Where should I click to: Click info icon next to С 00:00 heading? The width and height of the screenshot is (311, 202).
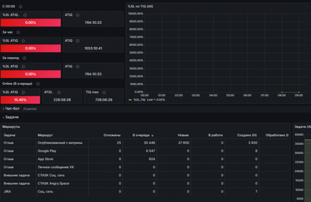pos(20,6)
